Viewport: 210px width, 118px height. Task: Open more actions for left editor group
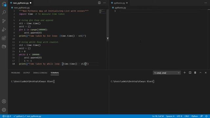(x=104, y=3)
